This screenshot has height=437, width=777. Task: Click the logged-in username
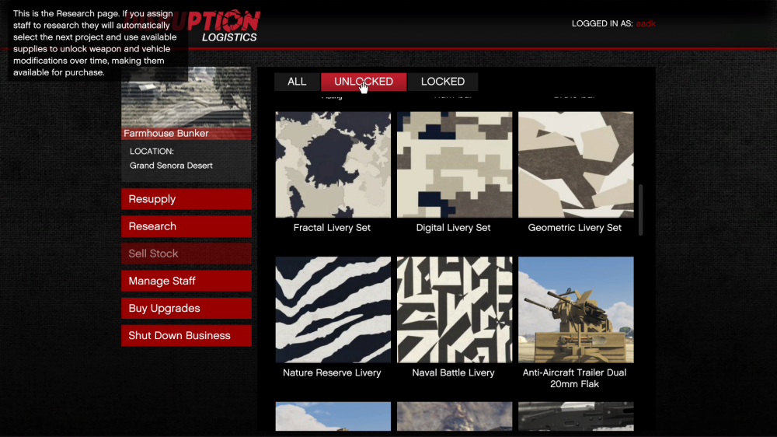click(x=646, y=24)
